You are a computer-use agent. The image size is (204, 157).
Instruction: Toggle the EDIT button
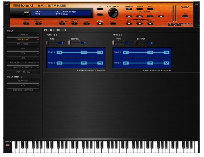click(100, 24)
